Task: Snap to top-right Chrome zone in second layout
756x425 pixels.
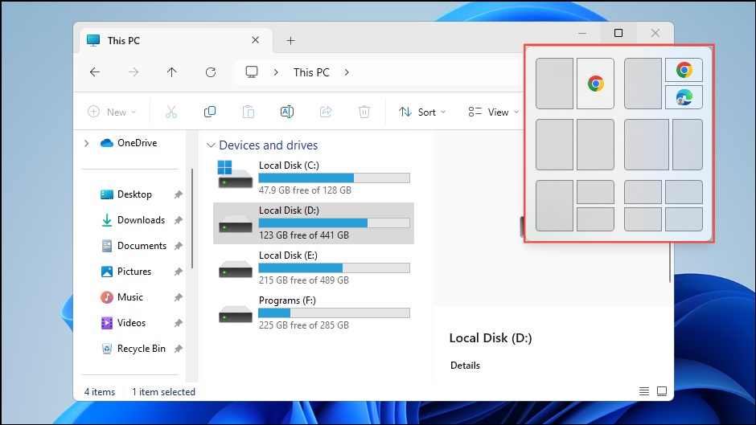Action: [x=684, y=71]
